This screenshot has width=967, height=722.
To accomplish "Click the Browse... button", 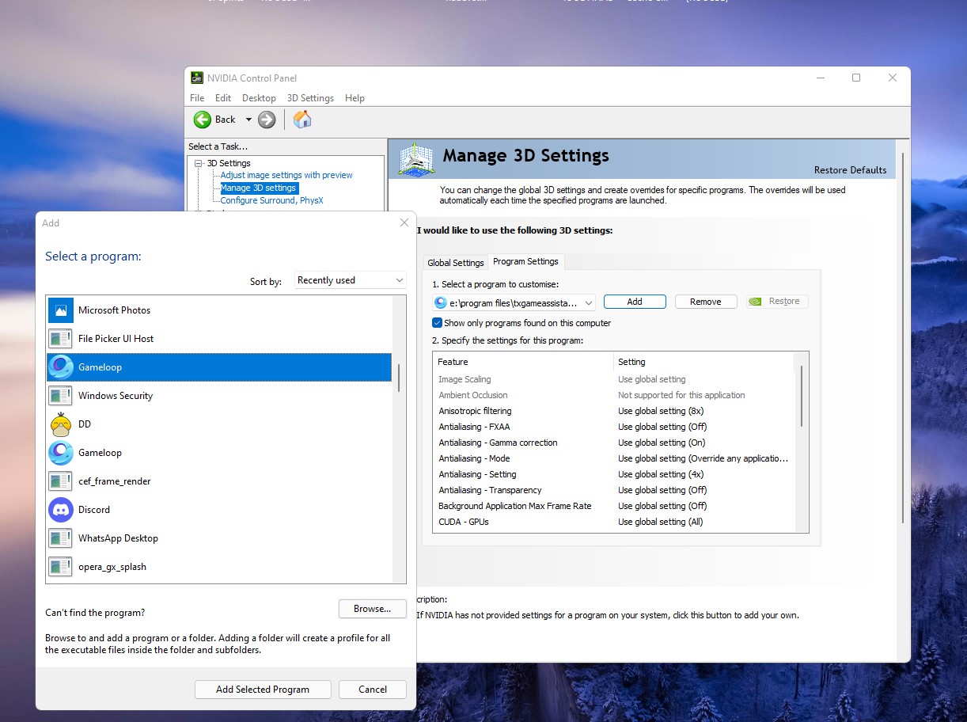I will pyautogui.click(x=373, y=609).
